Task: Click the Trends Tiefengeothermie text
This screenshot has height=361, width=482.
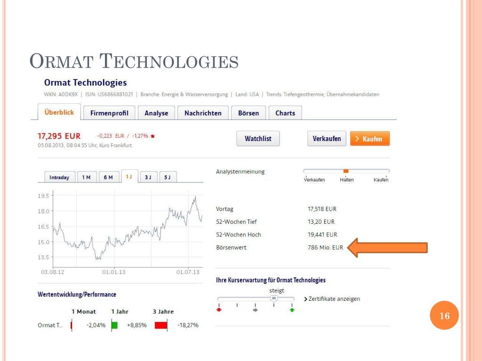Action: [322, 94]
